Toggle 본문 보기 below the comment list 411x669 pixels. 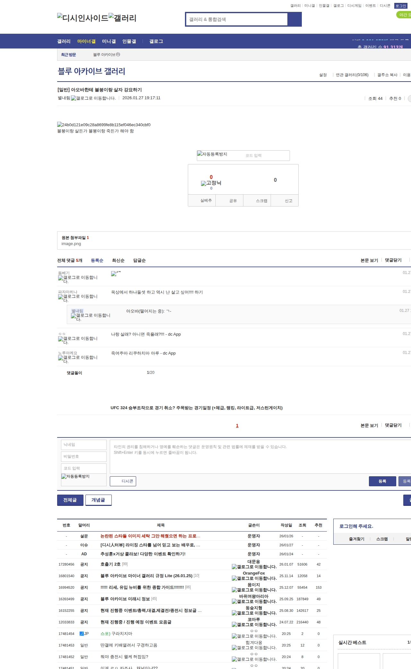369,425
